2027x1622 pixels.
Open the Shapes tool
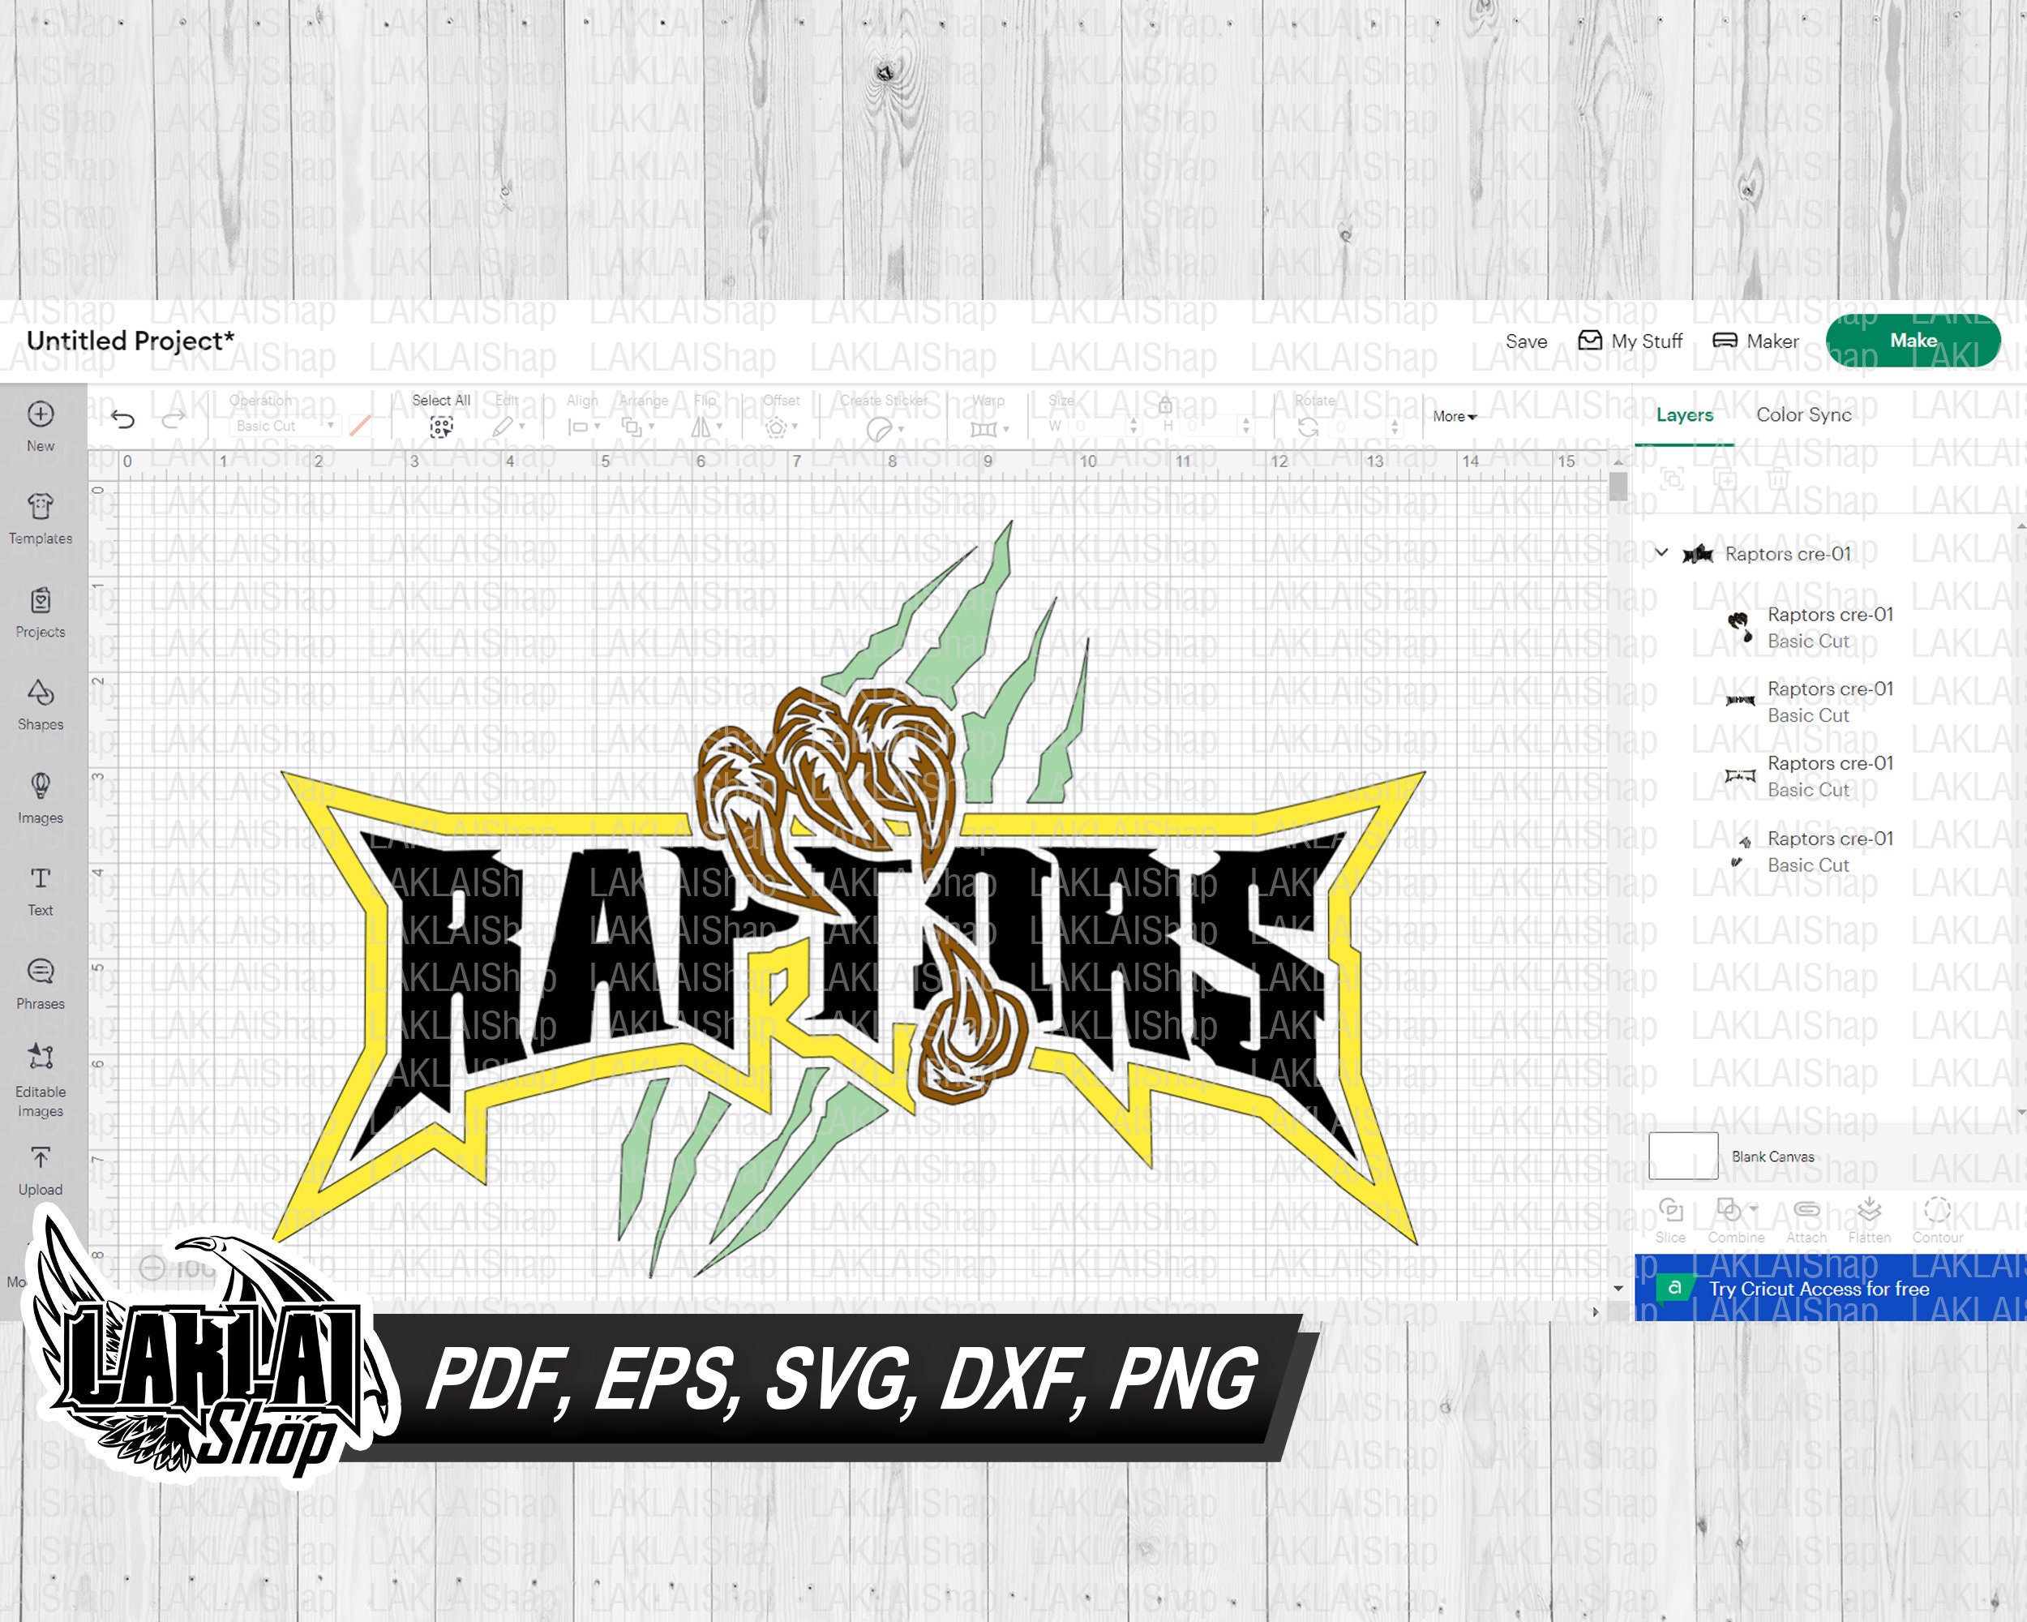41,706
